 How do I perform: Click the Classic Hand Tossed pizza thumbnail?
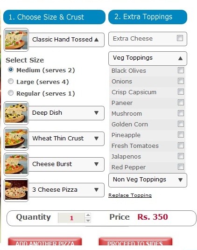[16, 40]
